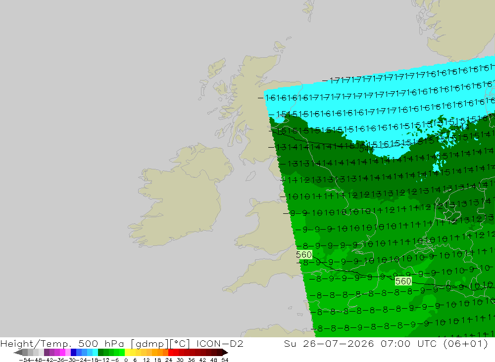Viewport: 495px width, 362px height.
Task: Click the legend value '0'
Action: [126, 360]
